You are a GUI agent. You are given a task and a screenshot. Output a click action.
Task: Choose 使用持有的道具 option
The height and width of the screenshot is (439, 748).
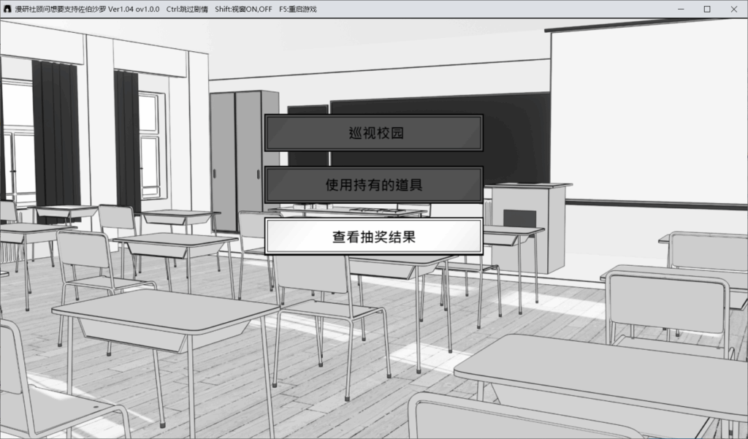tap(374, 185)
